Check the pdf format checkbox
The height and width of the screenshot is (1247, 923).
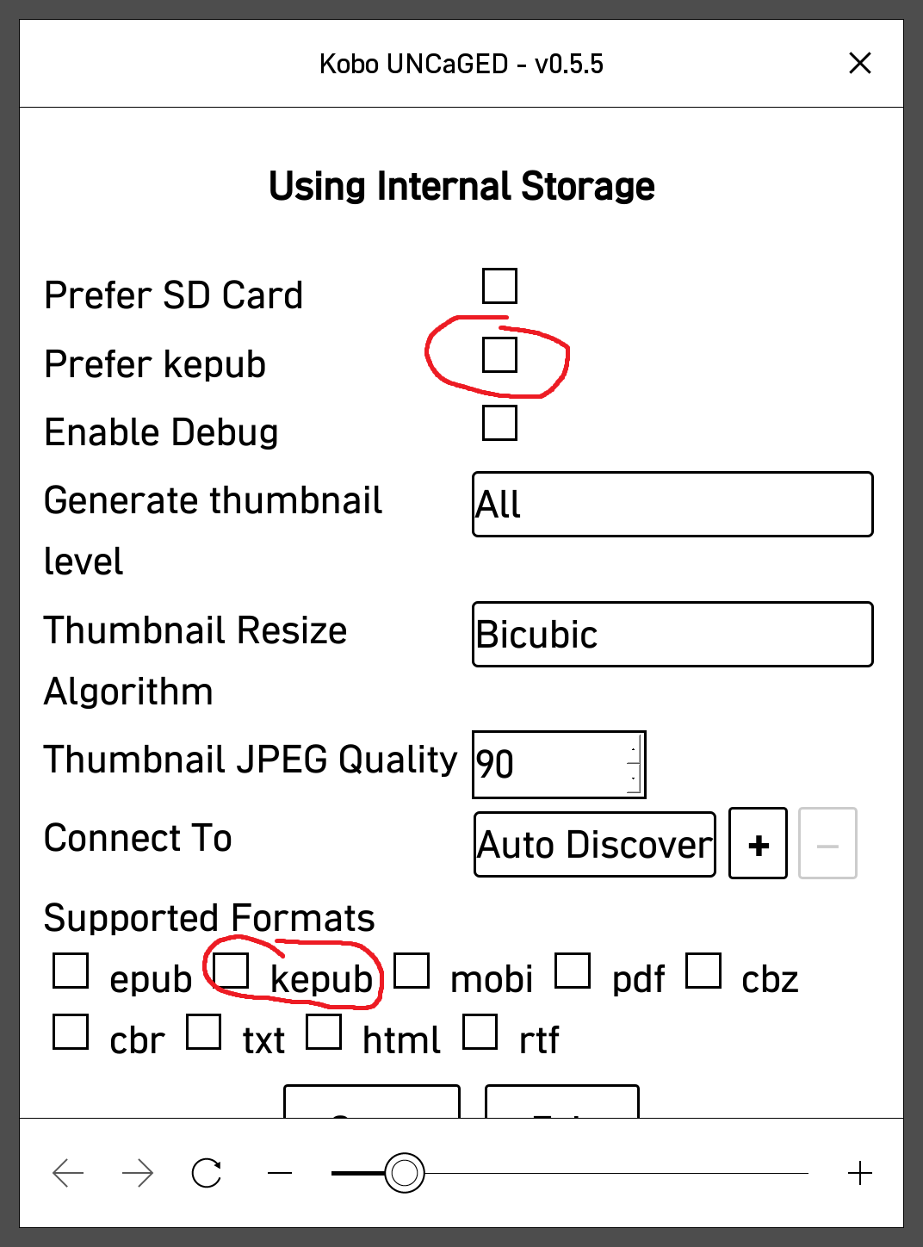(573, 971)
